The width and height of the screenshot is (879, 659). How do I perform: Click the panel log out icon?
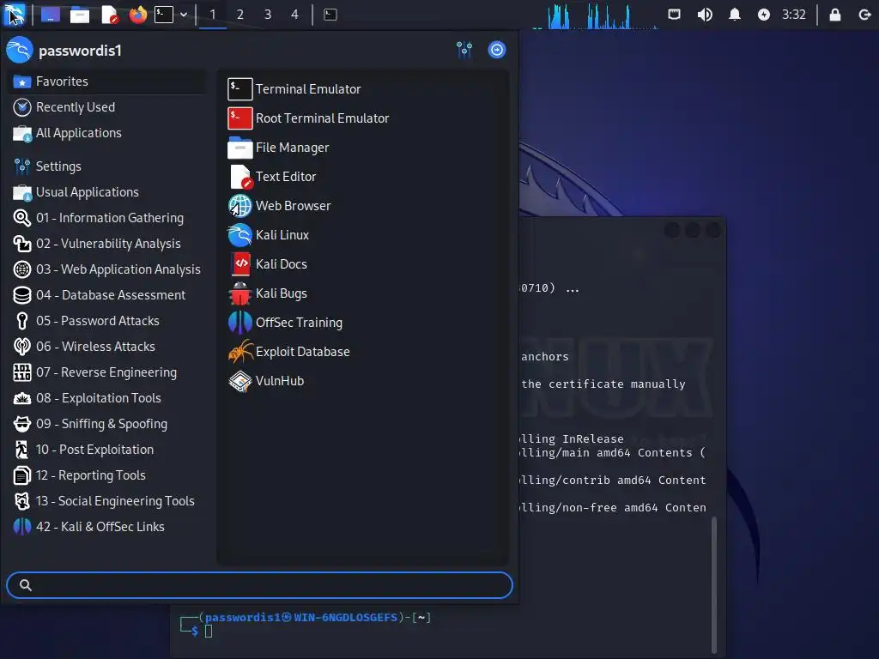coord(864,15)
